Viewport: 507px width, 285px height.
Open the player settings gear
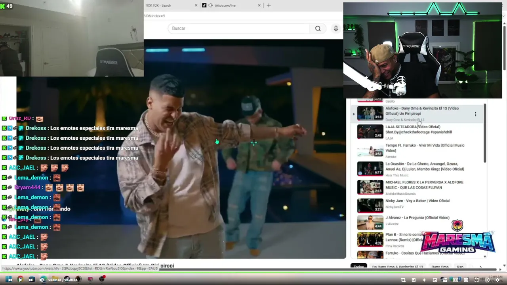pos(497,280)
